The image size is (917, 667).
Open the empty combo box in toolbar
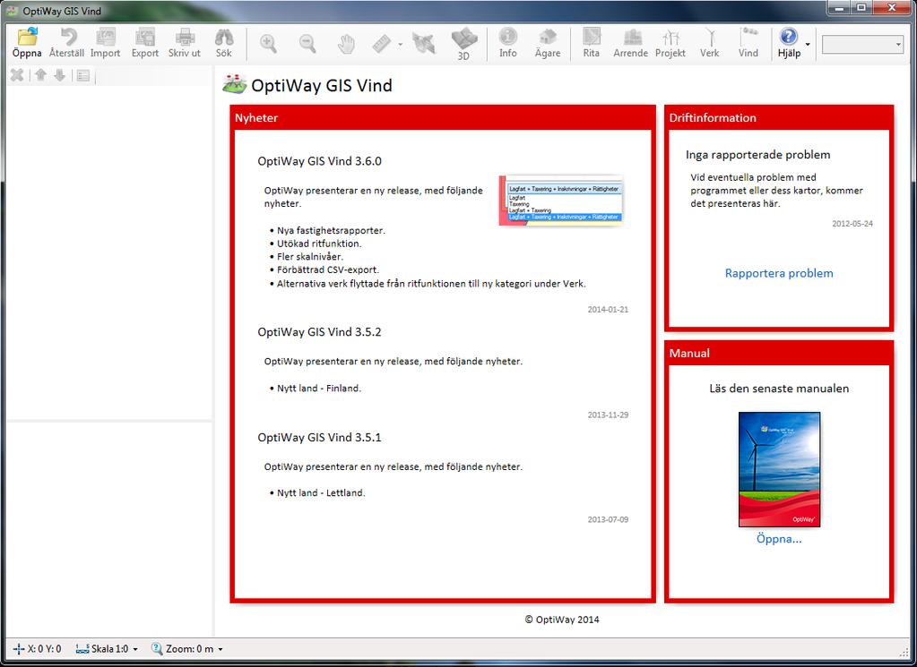(x=862, y=45)
